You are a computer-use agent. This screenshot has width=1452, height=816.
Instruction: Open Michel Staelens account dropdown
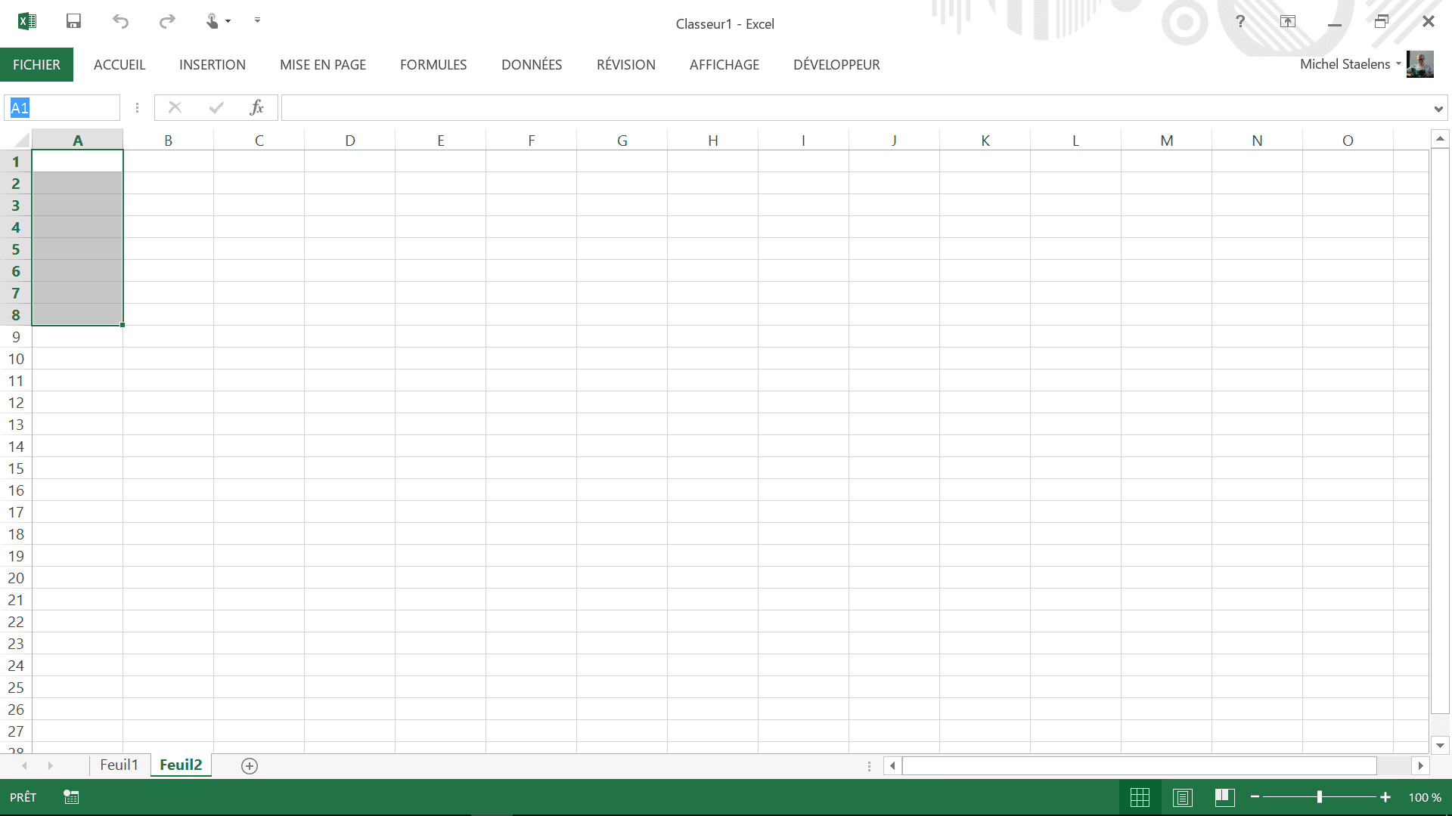tap(1350, 64)
